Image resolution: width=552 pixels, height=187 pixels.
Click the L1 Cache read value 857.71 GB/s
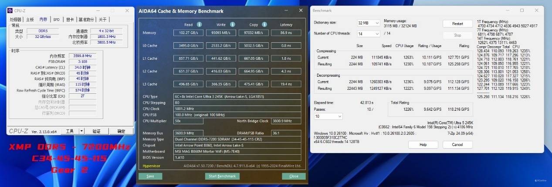[188, 58]
